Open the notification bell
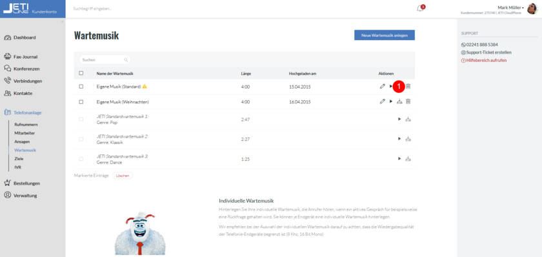542x257 pixels. 420,8
